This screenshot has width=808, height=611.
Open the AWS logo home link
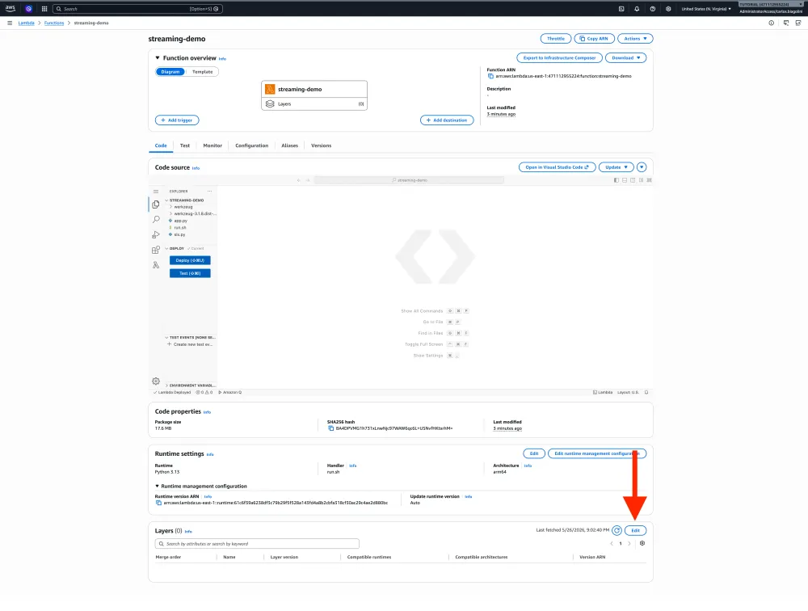pyautogui.click(x=10, y=8)
